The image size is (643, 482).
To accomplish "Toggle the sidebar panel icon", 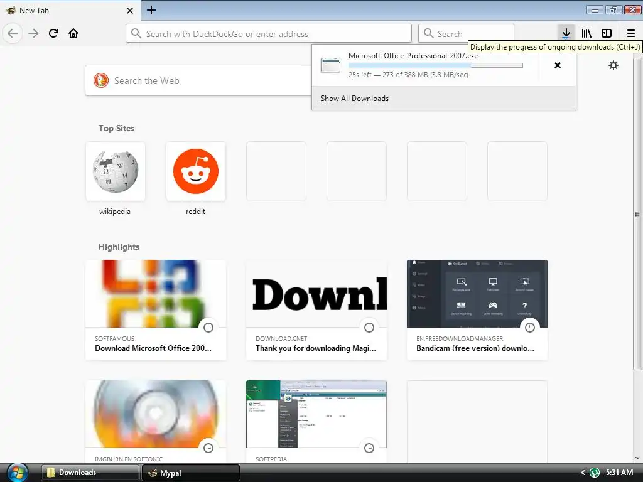I will 607,33.
